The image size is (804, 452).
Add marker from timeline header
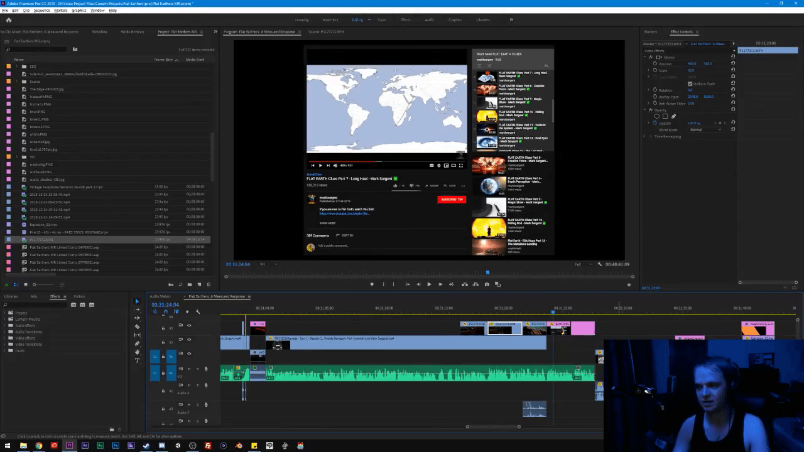[187, 312]
